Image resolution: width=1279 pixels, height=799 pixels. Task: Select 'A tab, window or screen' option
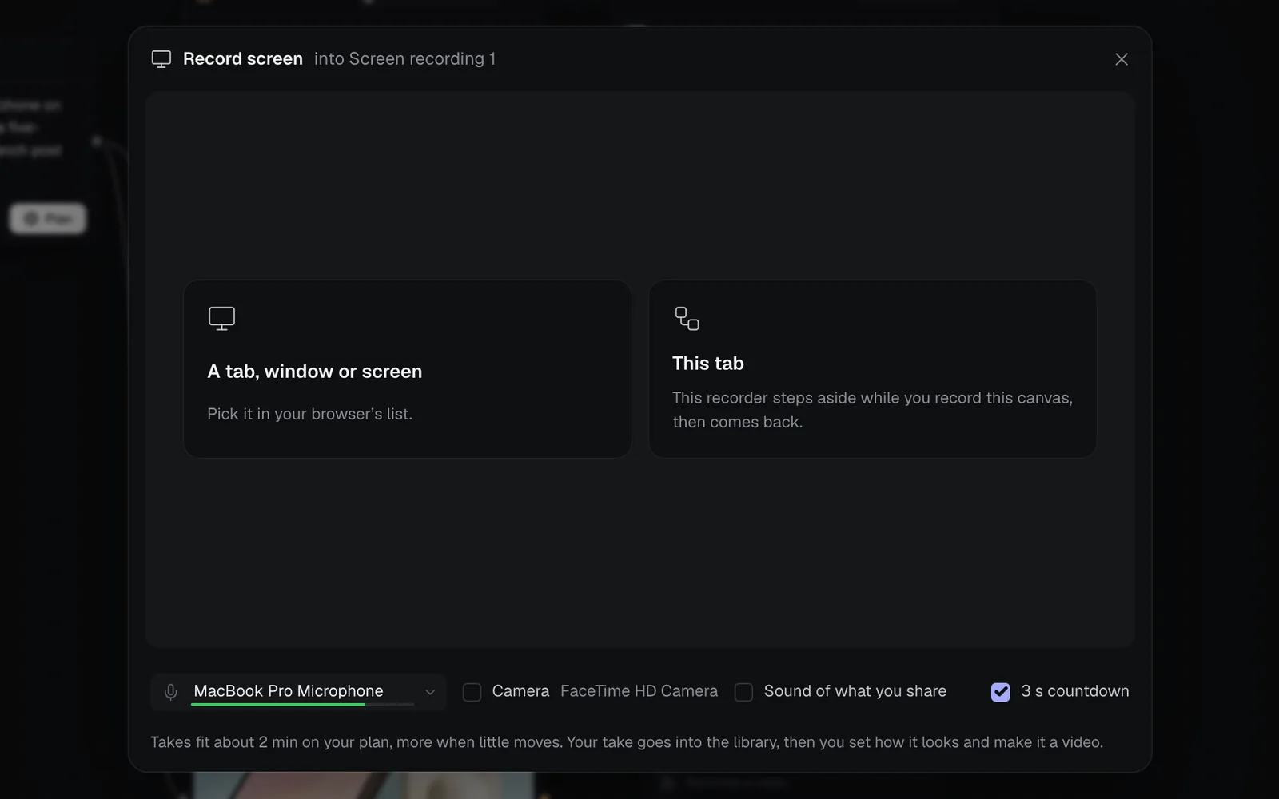point(408,368)
